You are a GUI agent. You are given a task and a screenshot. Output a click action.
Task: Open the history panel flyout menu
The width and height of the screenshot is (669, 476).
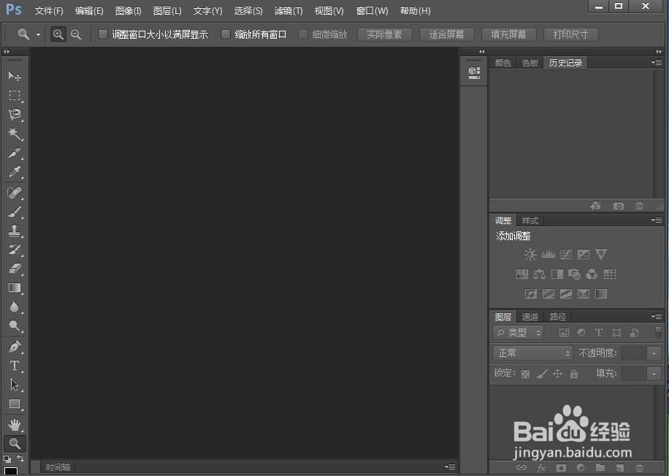point(657,63)
